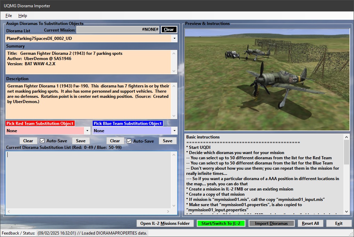Click instructions panel vertical scrollbar thumb
The image size is (354, 237).
click(x=347, y=152)
